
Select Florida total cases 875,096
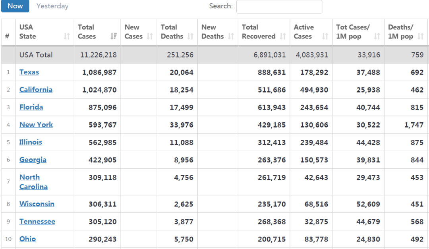[x=102, y=107]
